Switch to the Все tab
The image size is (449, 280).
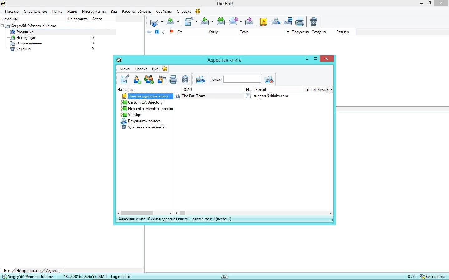pyautogui.click(x=7, y=271)
